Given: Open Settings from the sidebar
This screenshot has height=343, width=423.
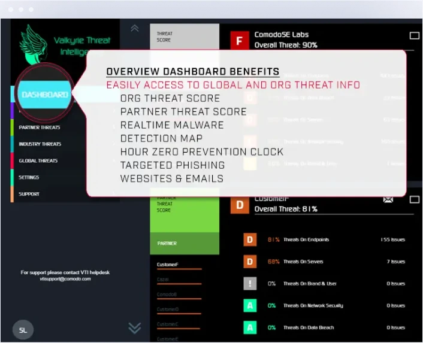Looking at the screenshot, I should 29,177.
